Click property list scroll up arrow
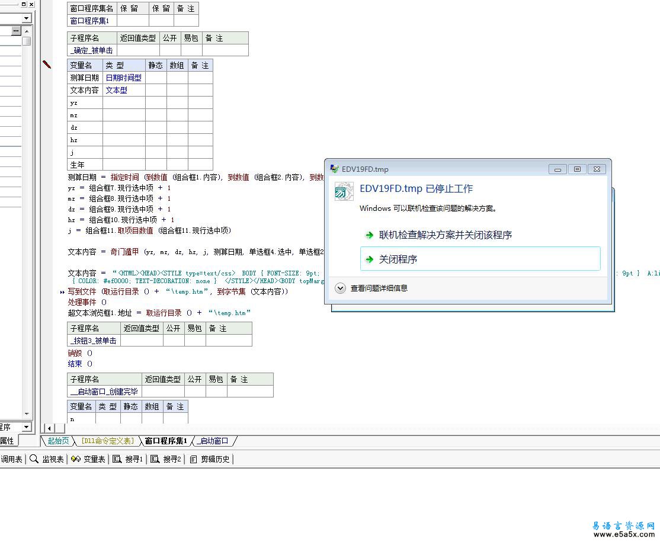 click(27, 31)
